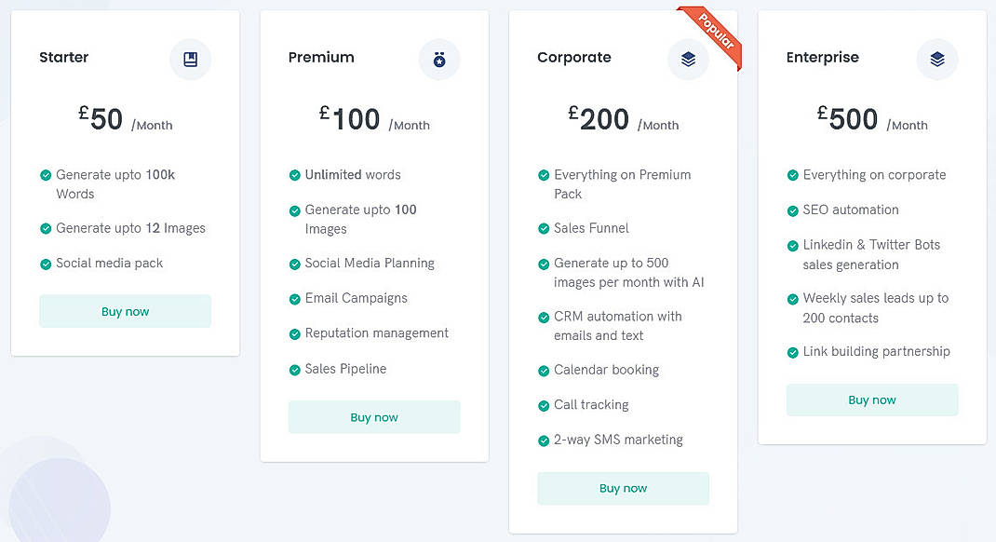
Task: Click the checkmark beside Unlimited words
Action: click(x=296, y=174)
